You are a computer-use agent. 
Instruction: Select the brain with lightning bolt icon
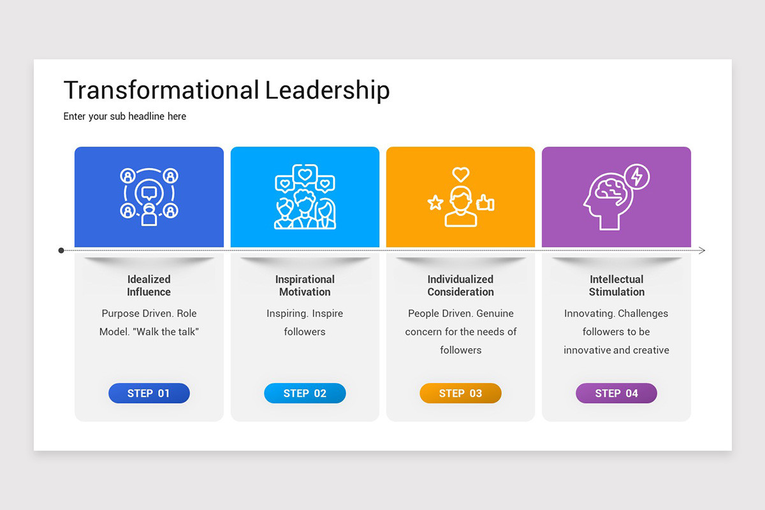[616, 197]
